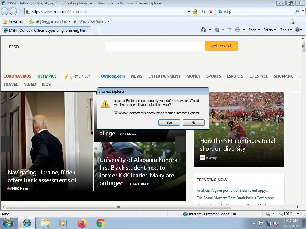The image size is (306, 229).
Task: Launch Firefox from the taskbar
Action: tap(82, 223)
